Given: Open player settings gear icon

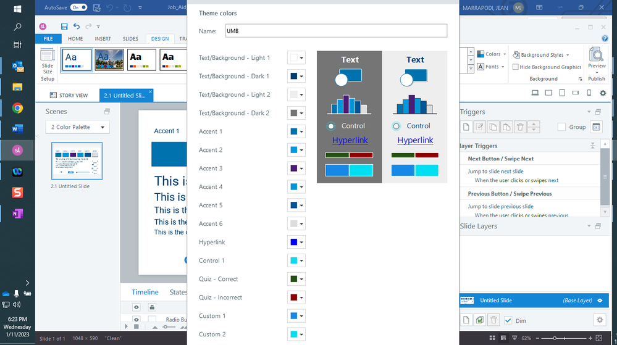Looking at the screenshot, I should coord(603,93).
